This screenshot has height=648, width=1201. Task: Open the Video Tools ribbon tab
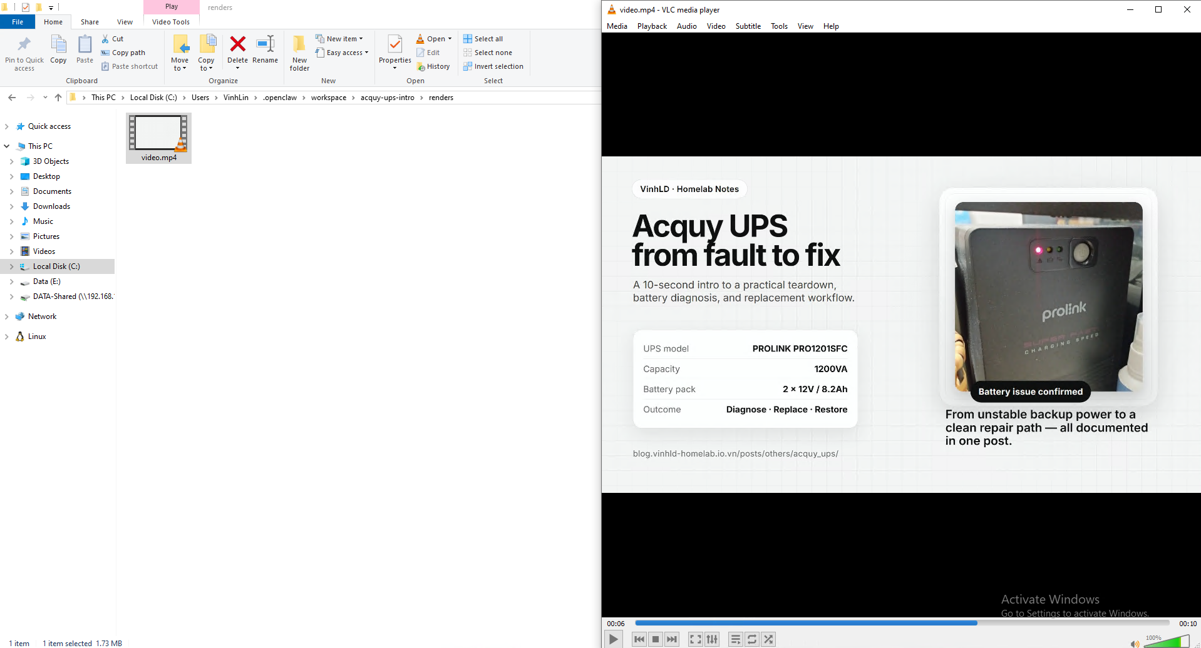pos(171,22)
